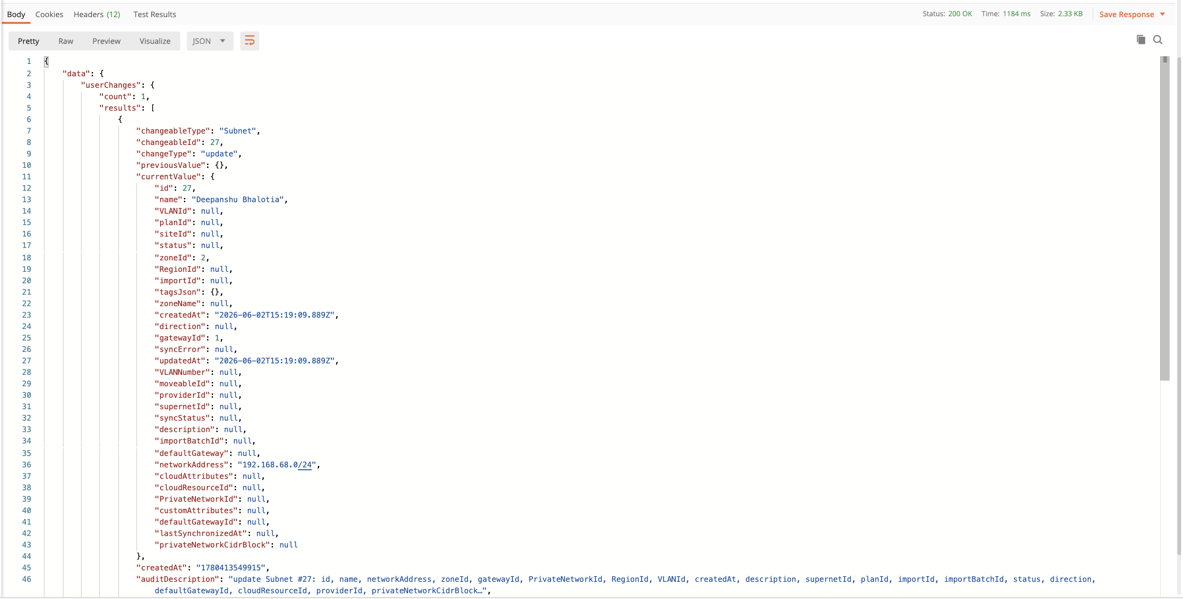Click the "defaultGateway" key on line 35
Screen dimensions: 1183x599
pos(192,453)
